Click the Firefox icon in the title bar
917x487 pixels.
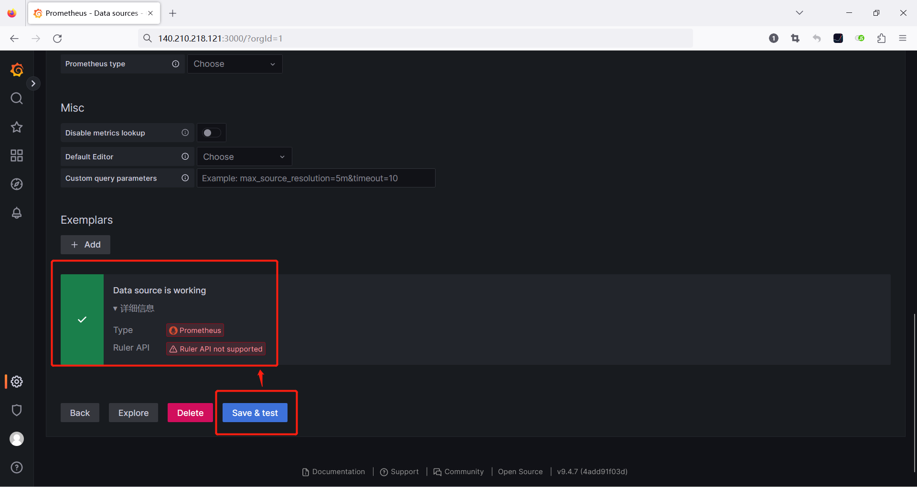tap(12, 13)
